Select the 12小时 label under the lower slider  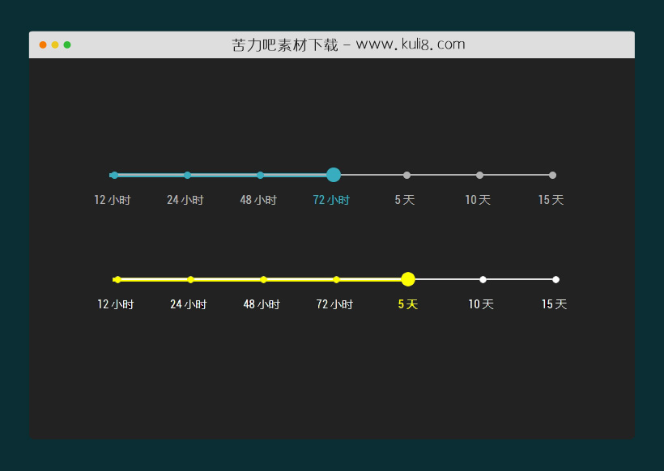pyautogui.click(x=116, y=304)
